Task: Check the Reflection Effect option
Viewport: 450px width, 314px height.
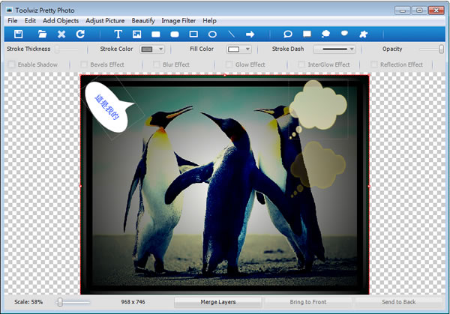Action: click(x=374, y=65)
